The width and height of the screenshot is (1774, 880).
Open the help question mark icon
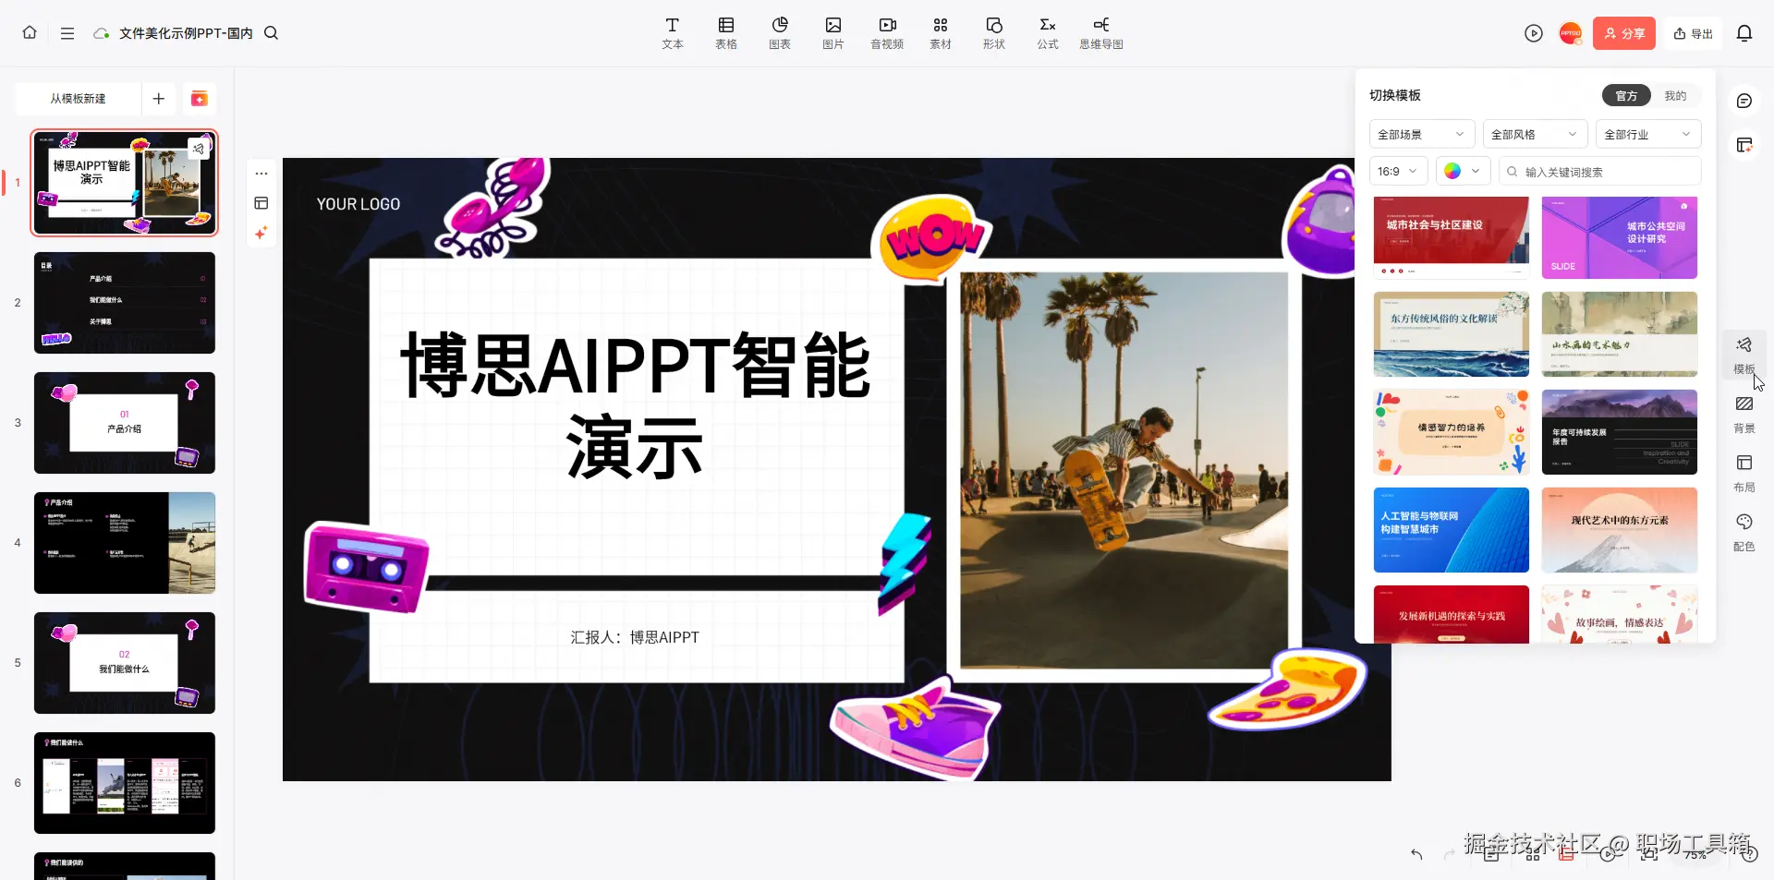pos(1749,854)
